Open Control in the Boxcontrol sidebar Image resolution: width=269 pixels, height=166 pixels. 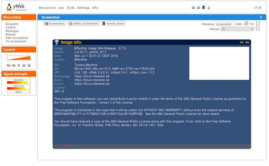(x=10, y=28)
